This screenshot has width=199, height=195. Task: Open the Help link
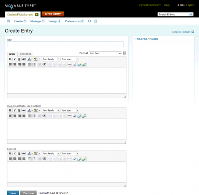[x=167, y=5]
